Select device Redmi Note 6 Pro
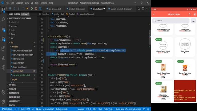The height and width of the screenshot is (111, 197). pos(128,109)
